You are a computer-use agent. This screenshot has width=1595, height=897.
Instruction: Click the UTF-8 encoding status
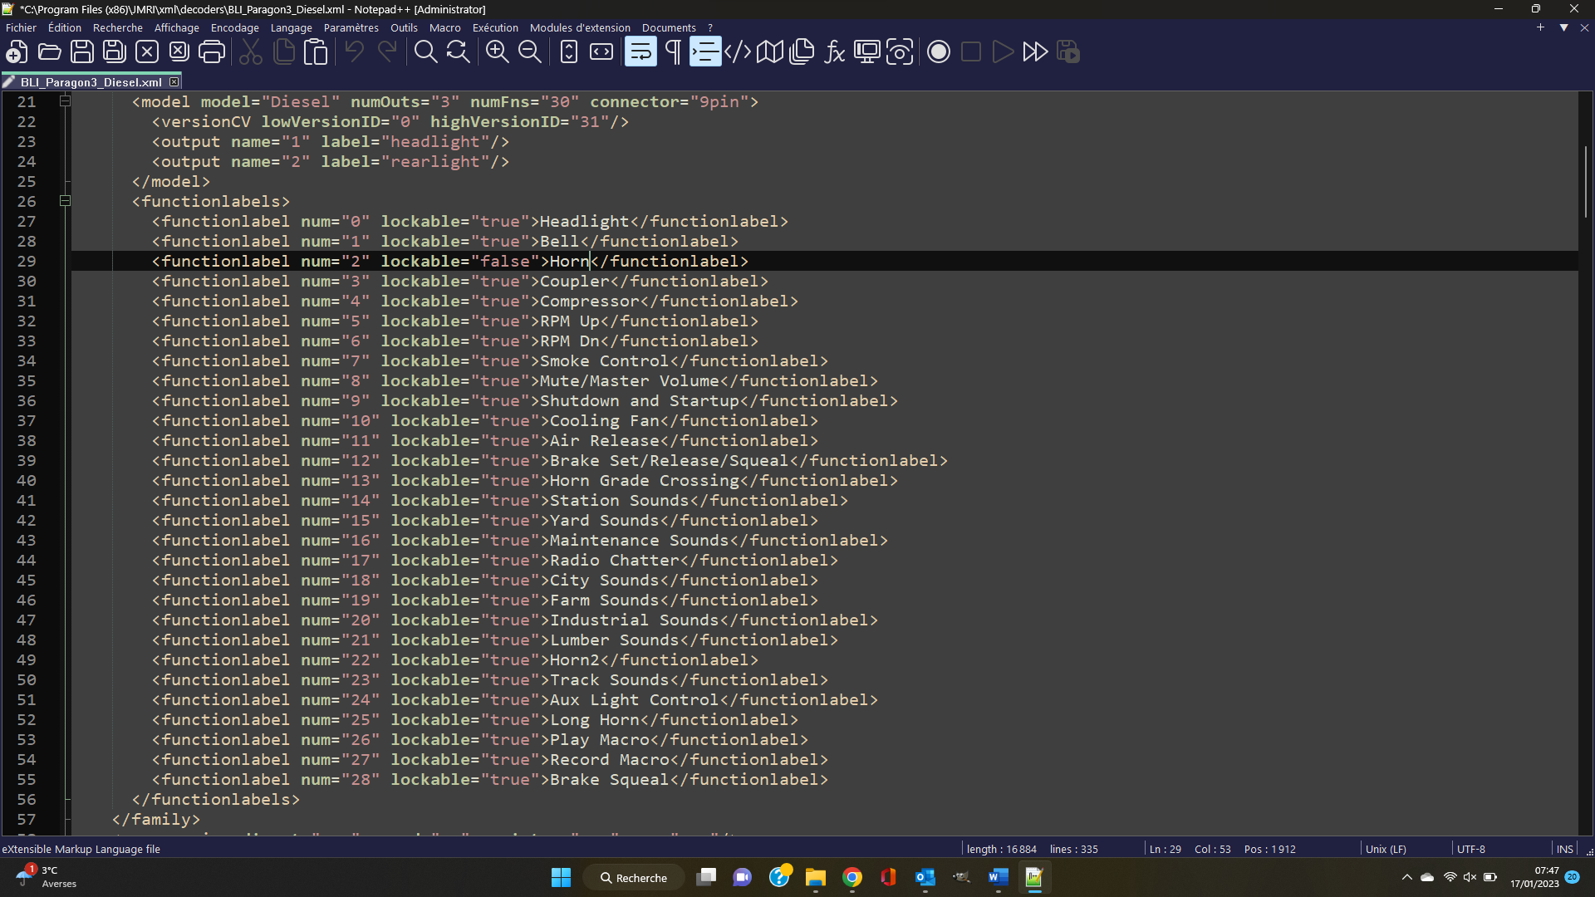point(1471,849)
